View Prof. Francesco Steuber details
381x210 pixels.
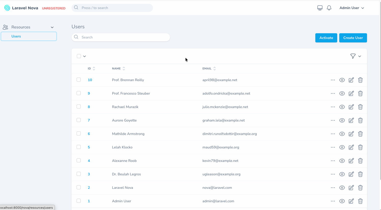[342, 93]
